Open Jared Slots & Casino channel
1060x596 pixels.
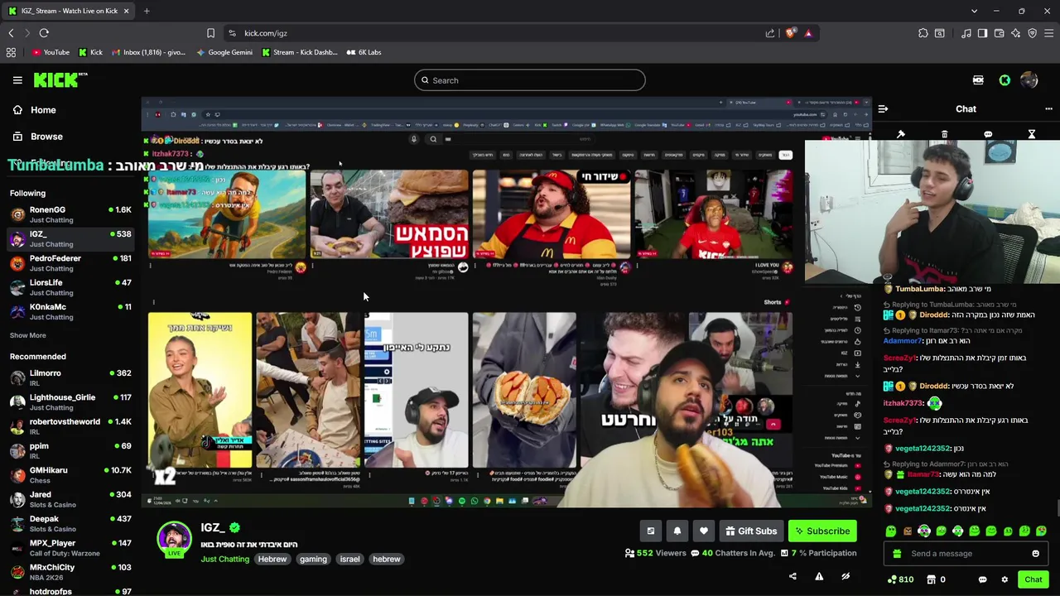click(x=70, y=499)
